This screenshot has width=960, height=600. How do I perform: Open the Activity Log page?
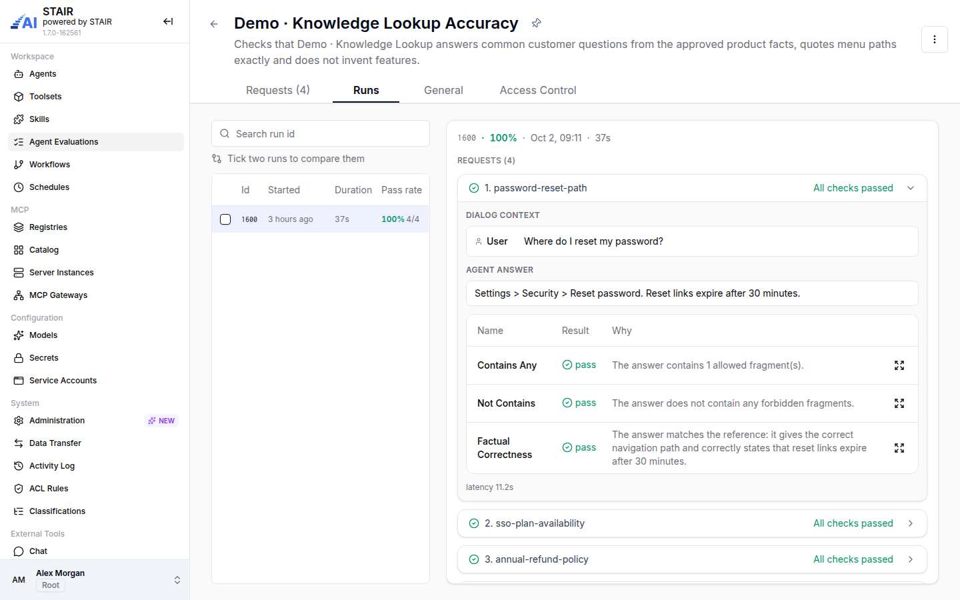[x=96, y=466]
